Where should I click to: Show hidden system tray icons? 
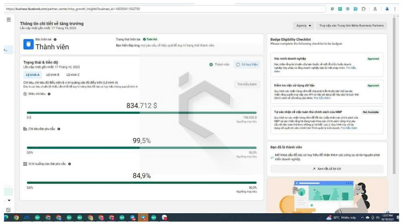pyautogui.click(x=362, y=218)
